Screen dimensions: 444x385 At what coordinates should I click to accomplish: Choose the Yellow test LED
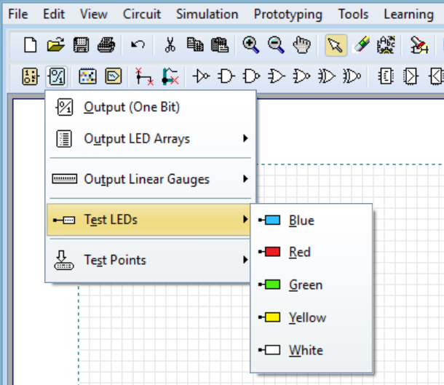312,317
